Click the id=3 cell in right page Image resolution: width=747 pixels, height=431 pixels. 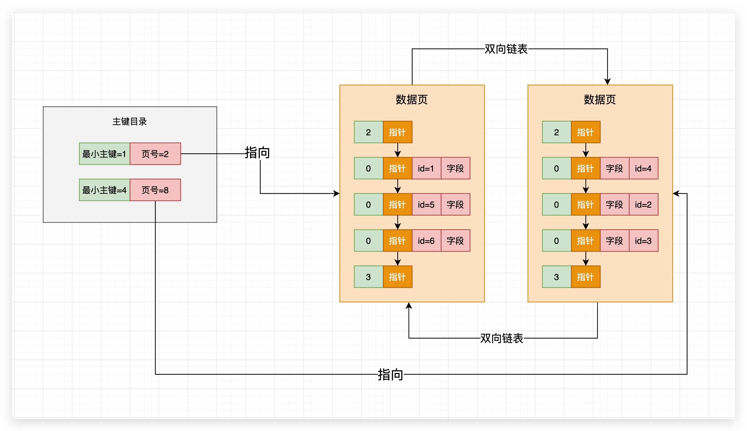click(643, 241)
